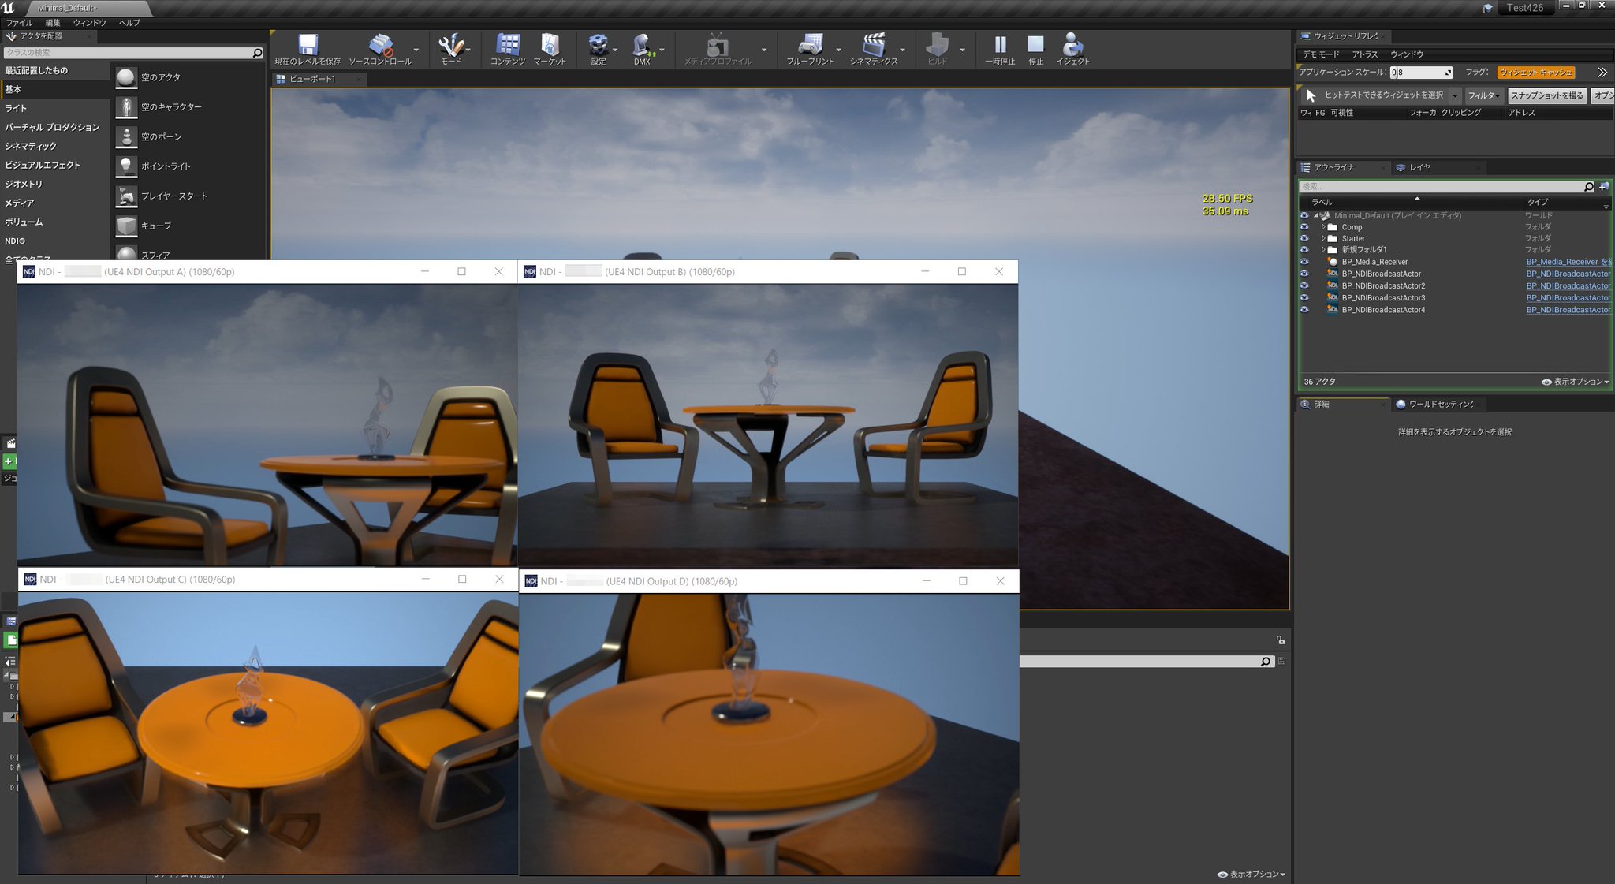This screenshot has height=884, width=1615.
Task: Open the Blueprints toolbar icon
Action: (x=810, y=45)
